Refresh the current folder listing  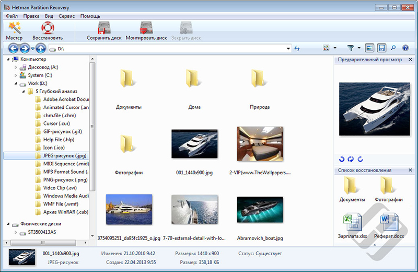click(297, 49)
